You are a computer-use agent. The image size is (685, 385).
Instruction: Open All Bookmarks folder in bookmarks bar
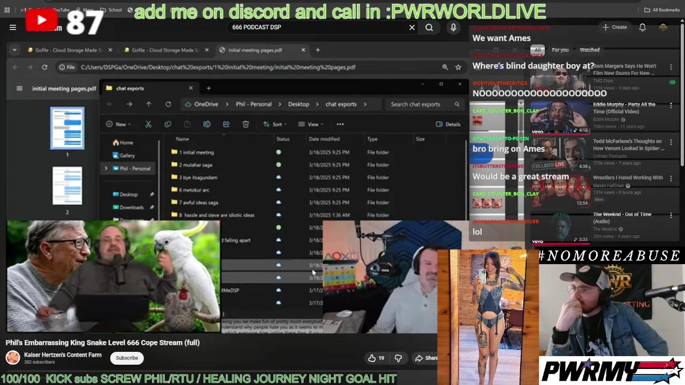661,10
